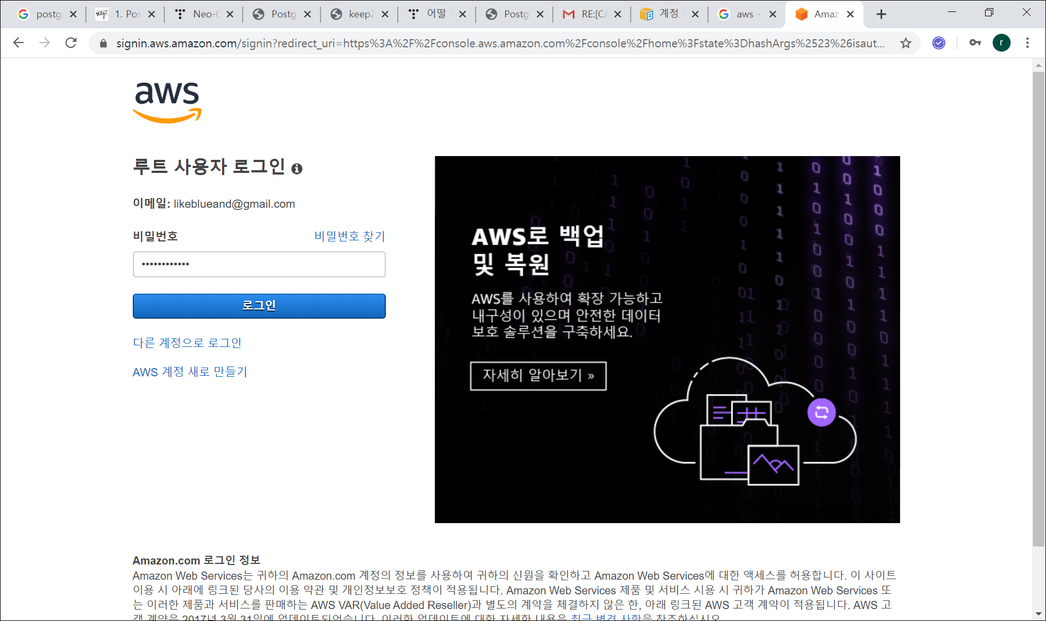Click the scrollbar up arrow
Viewport: 1046px width, 621px height.
1038,65
